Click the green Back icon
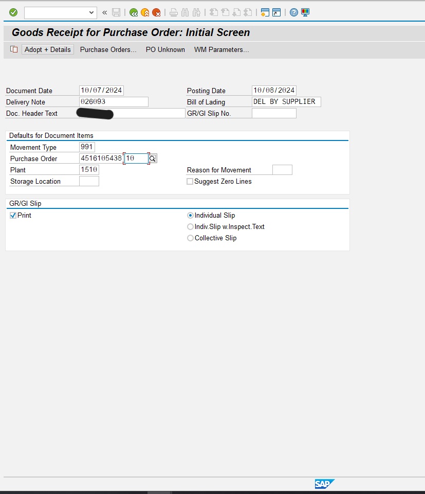 point(134,12)
